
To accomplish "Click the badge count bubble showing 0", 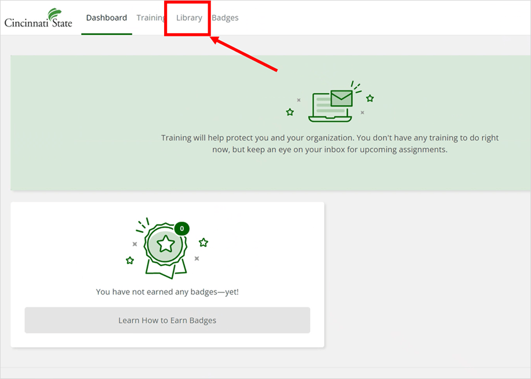I will (182, 229).
